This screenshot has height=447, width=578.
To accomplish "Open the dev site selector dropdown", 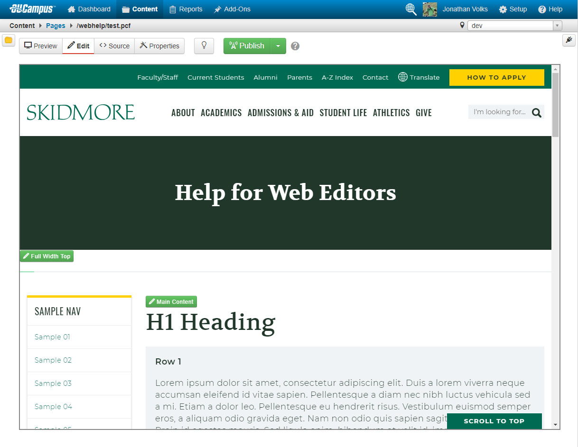I will [x=515, y=26].
